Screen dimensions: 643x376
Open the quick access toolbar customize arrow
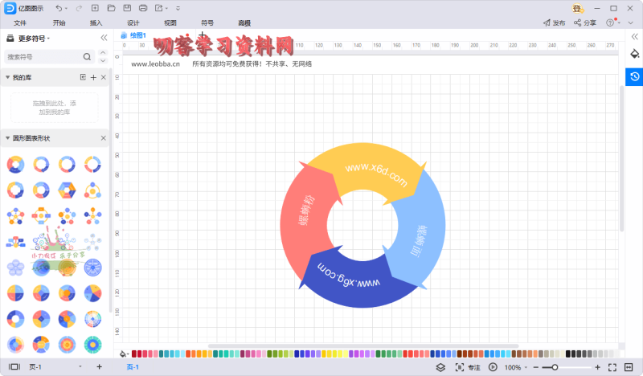pos(178,8)
